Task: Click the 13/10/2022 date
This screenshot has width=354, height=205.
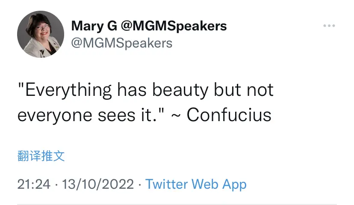Action: [x=98, y=184]
